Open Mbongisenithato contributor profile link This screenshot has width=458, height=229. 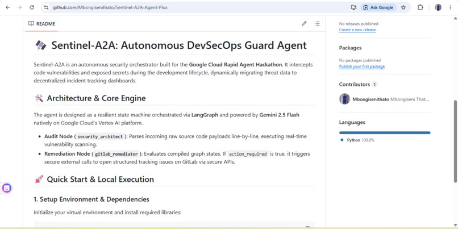click(x=370, y=99)
